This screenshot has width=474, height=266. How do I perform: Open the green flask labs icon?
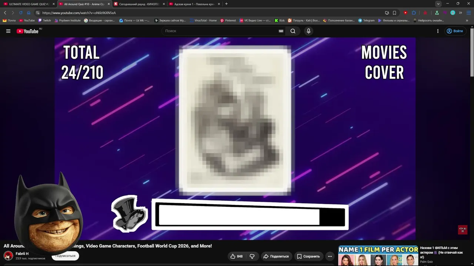point(437,13)
